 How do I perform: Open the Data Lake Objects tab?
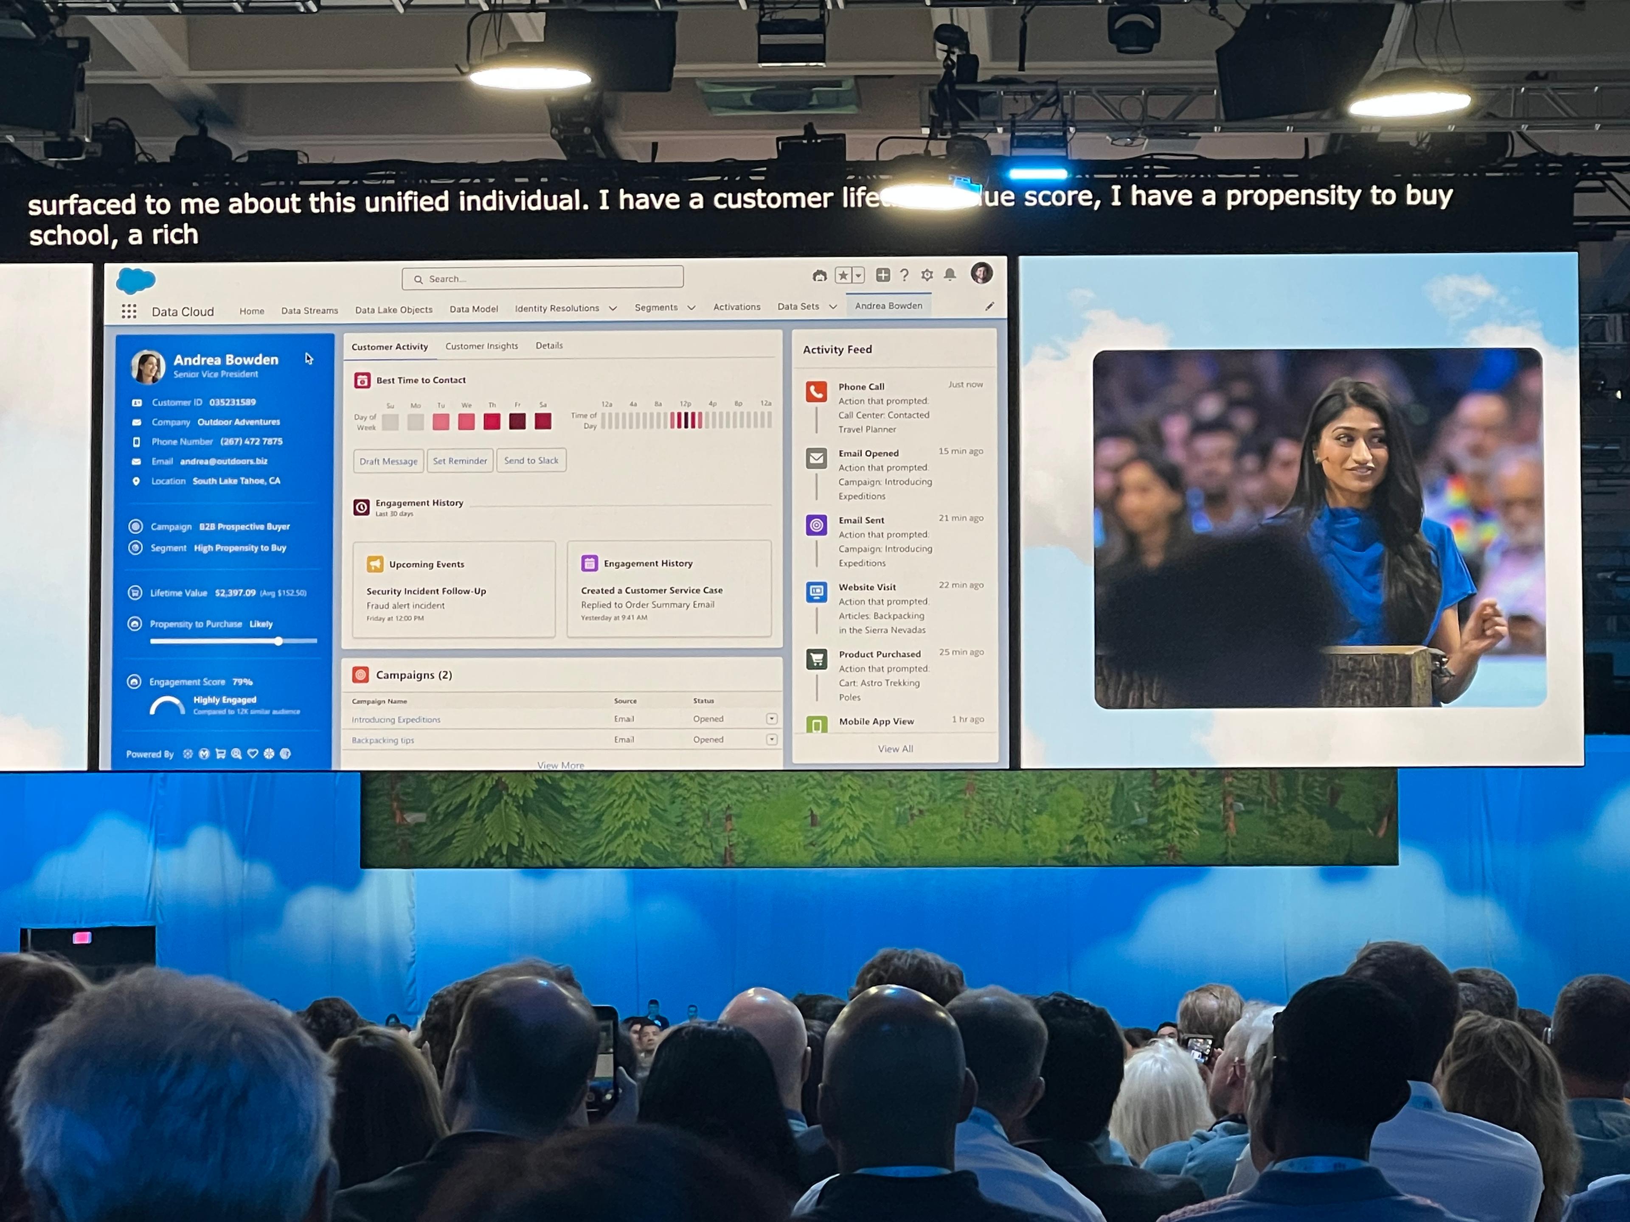pyautogui.click(x=393, y=310)
